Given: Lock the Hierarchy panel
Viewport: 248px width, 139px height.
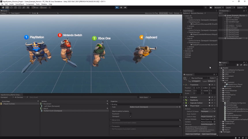Looking at the screenshot, I should tap(244, 11).
